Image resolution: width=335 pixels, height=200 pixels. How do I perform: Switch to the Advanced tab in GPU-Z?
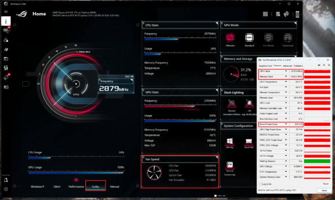pyautogui.click(x=287, y=65)
